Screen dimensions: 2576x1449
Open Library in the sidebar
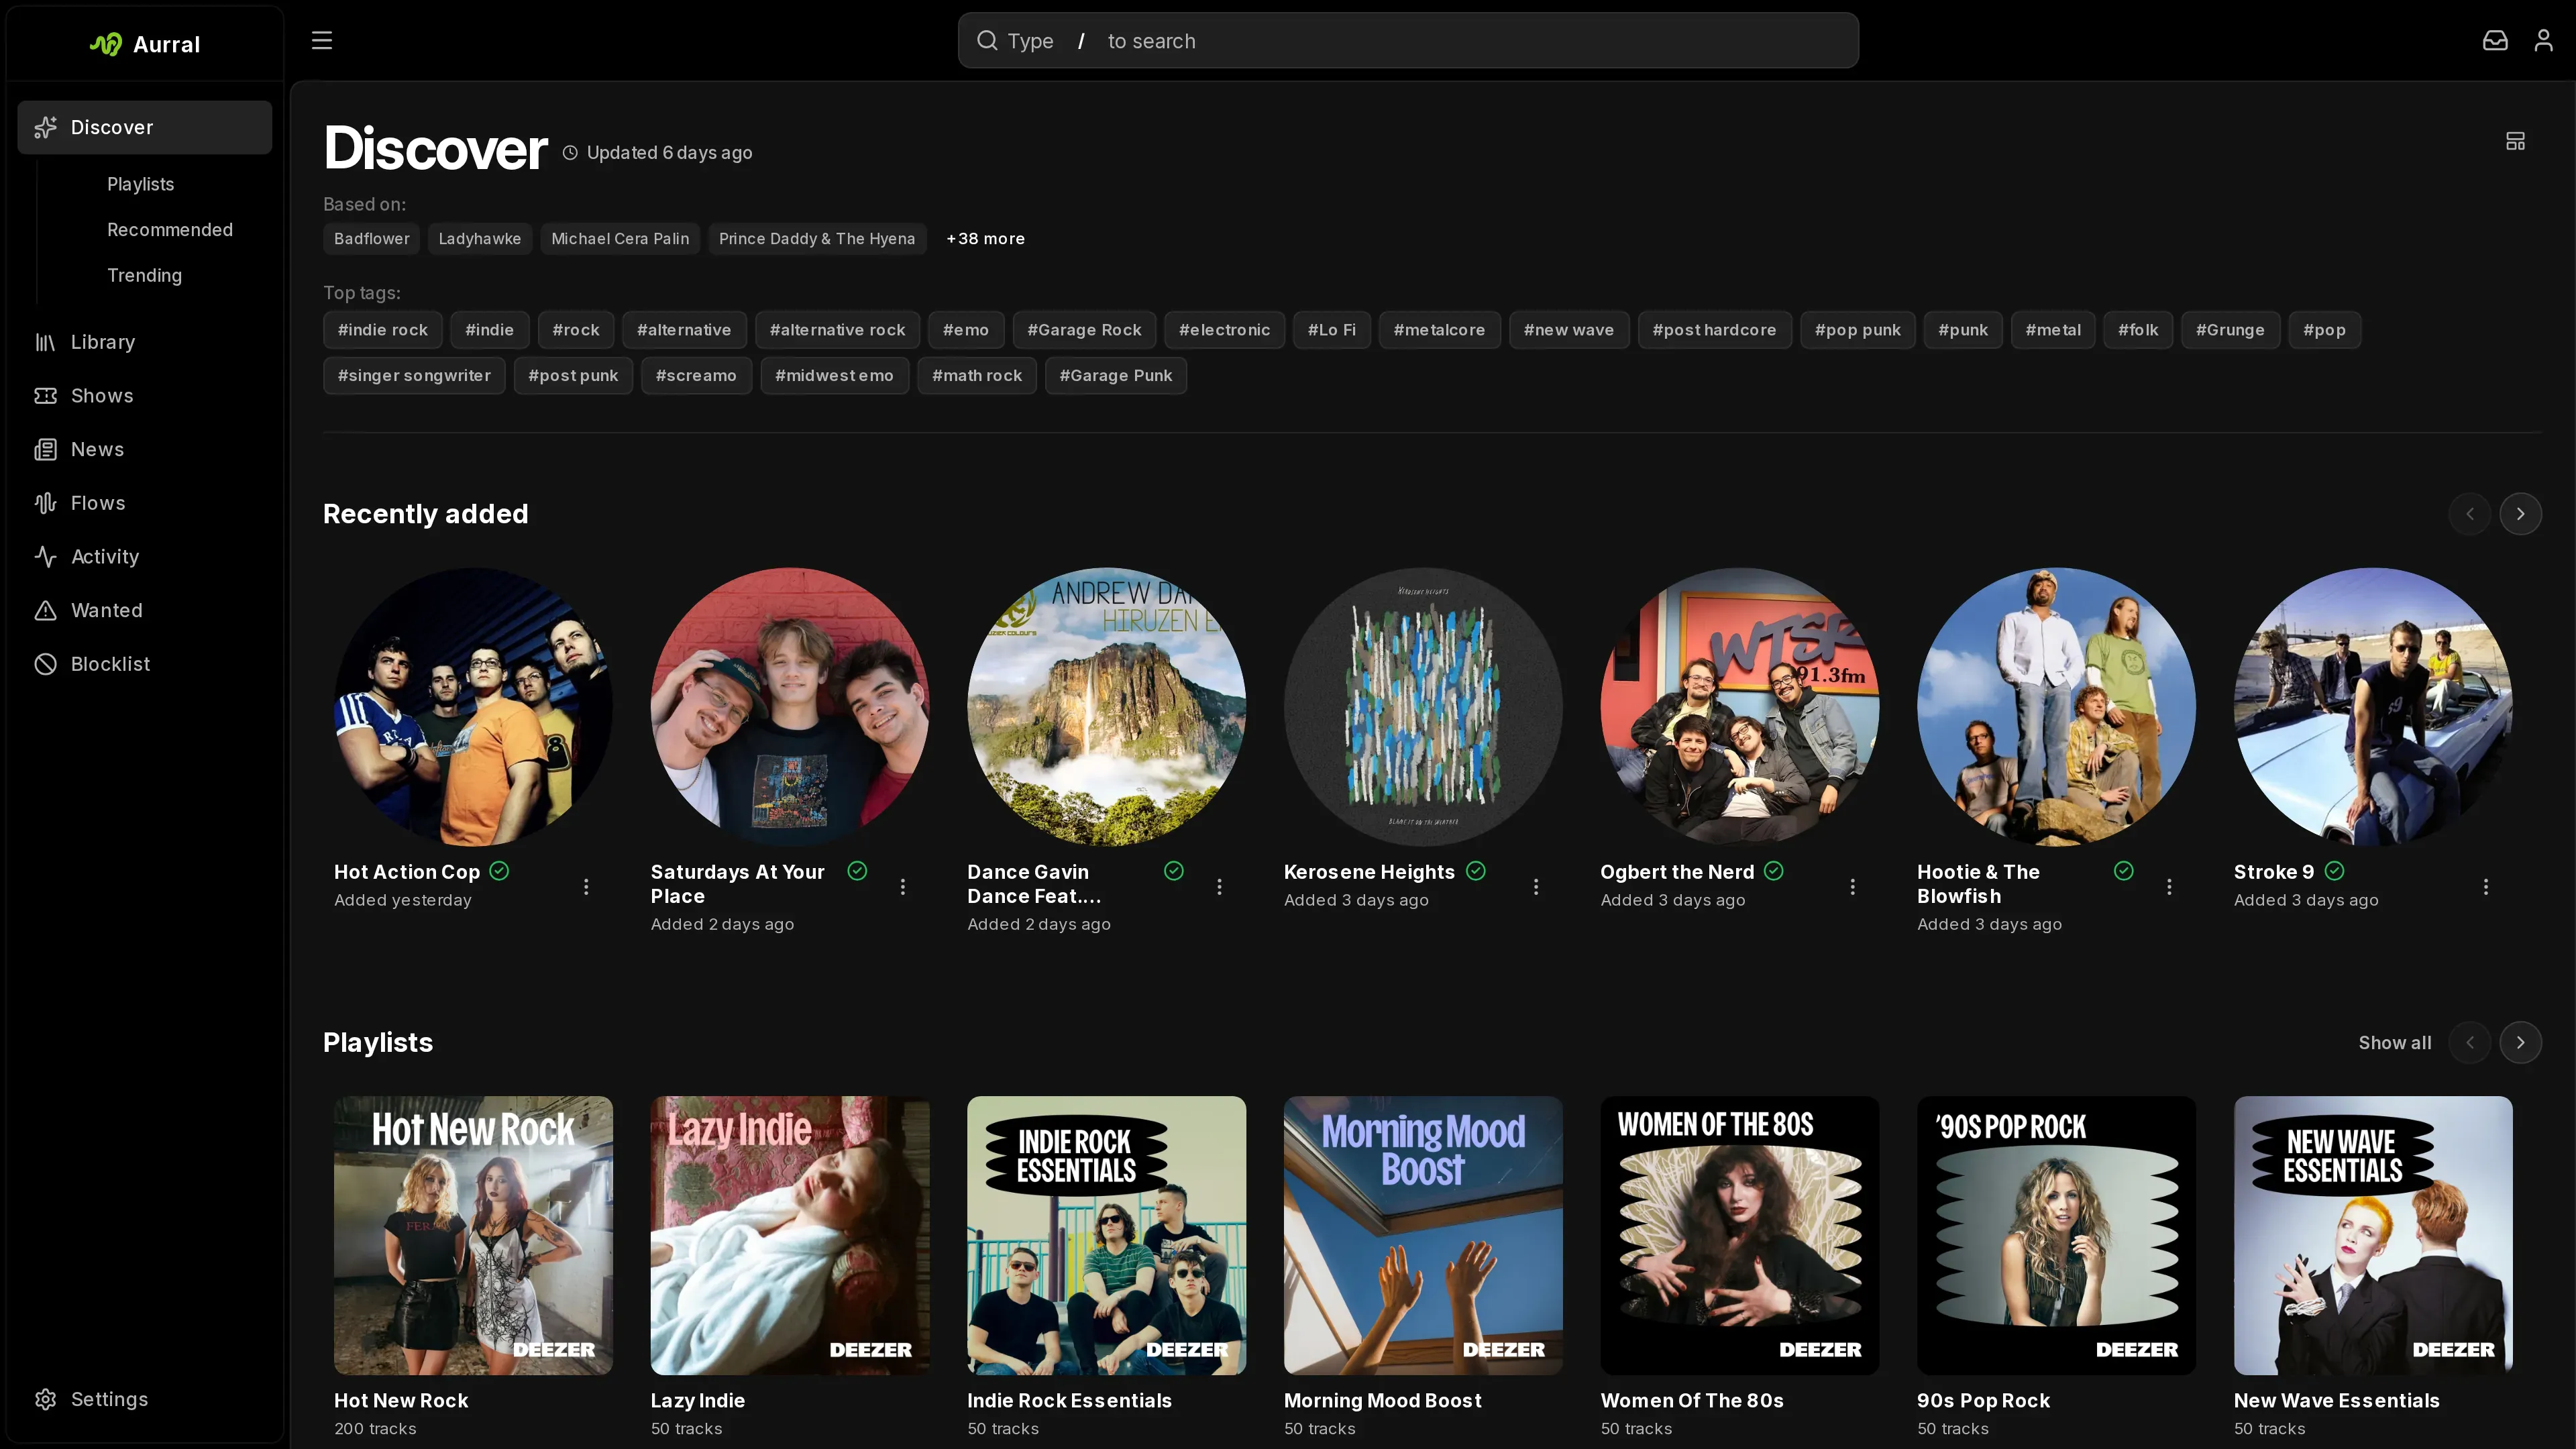point(144,342)
